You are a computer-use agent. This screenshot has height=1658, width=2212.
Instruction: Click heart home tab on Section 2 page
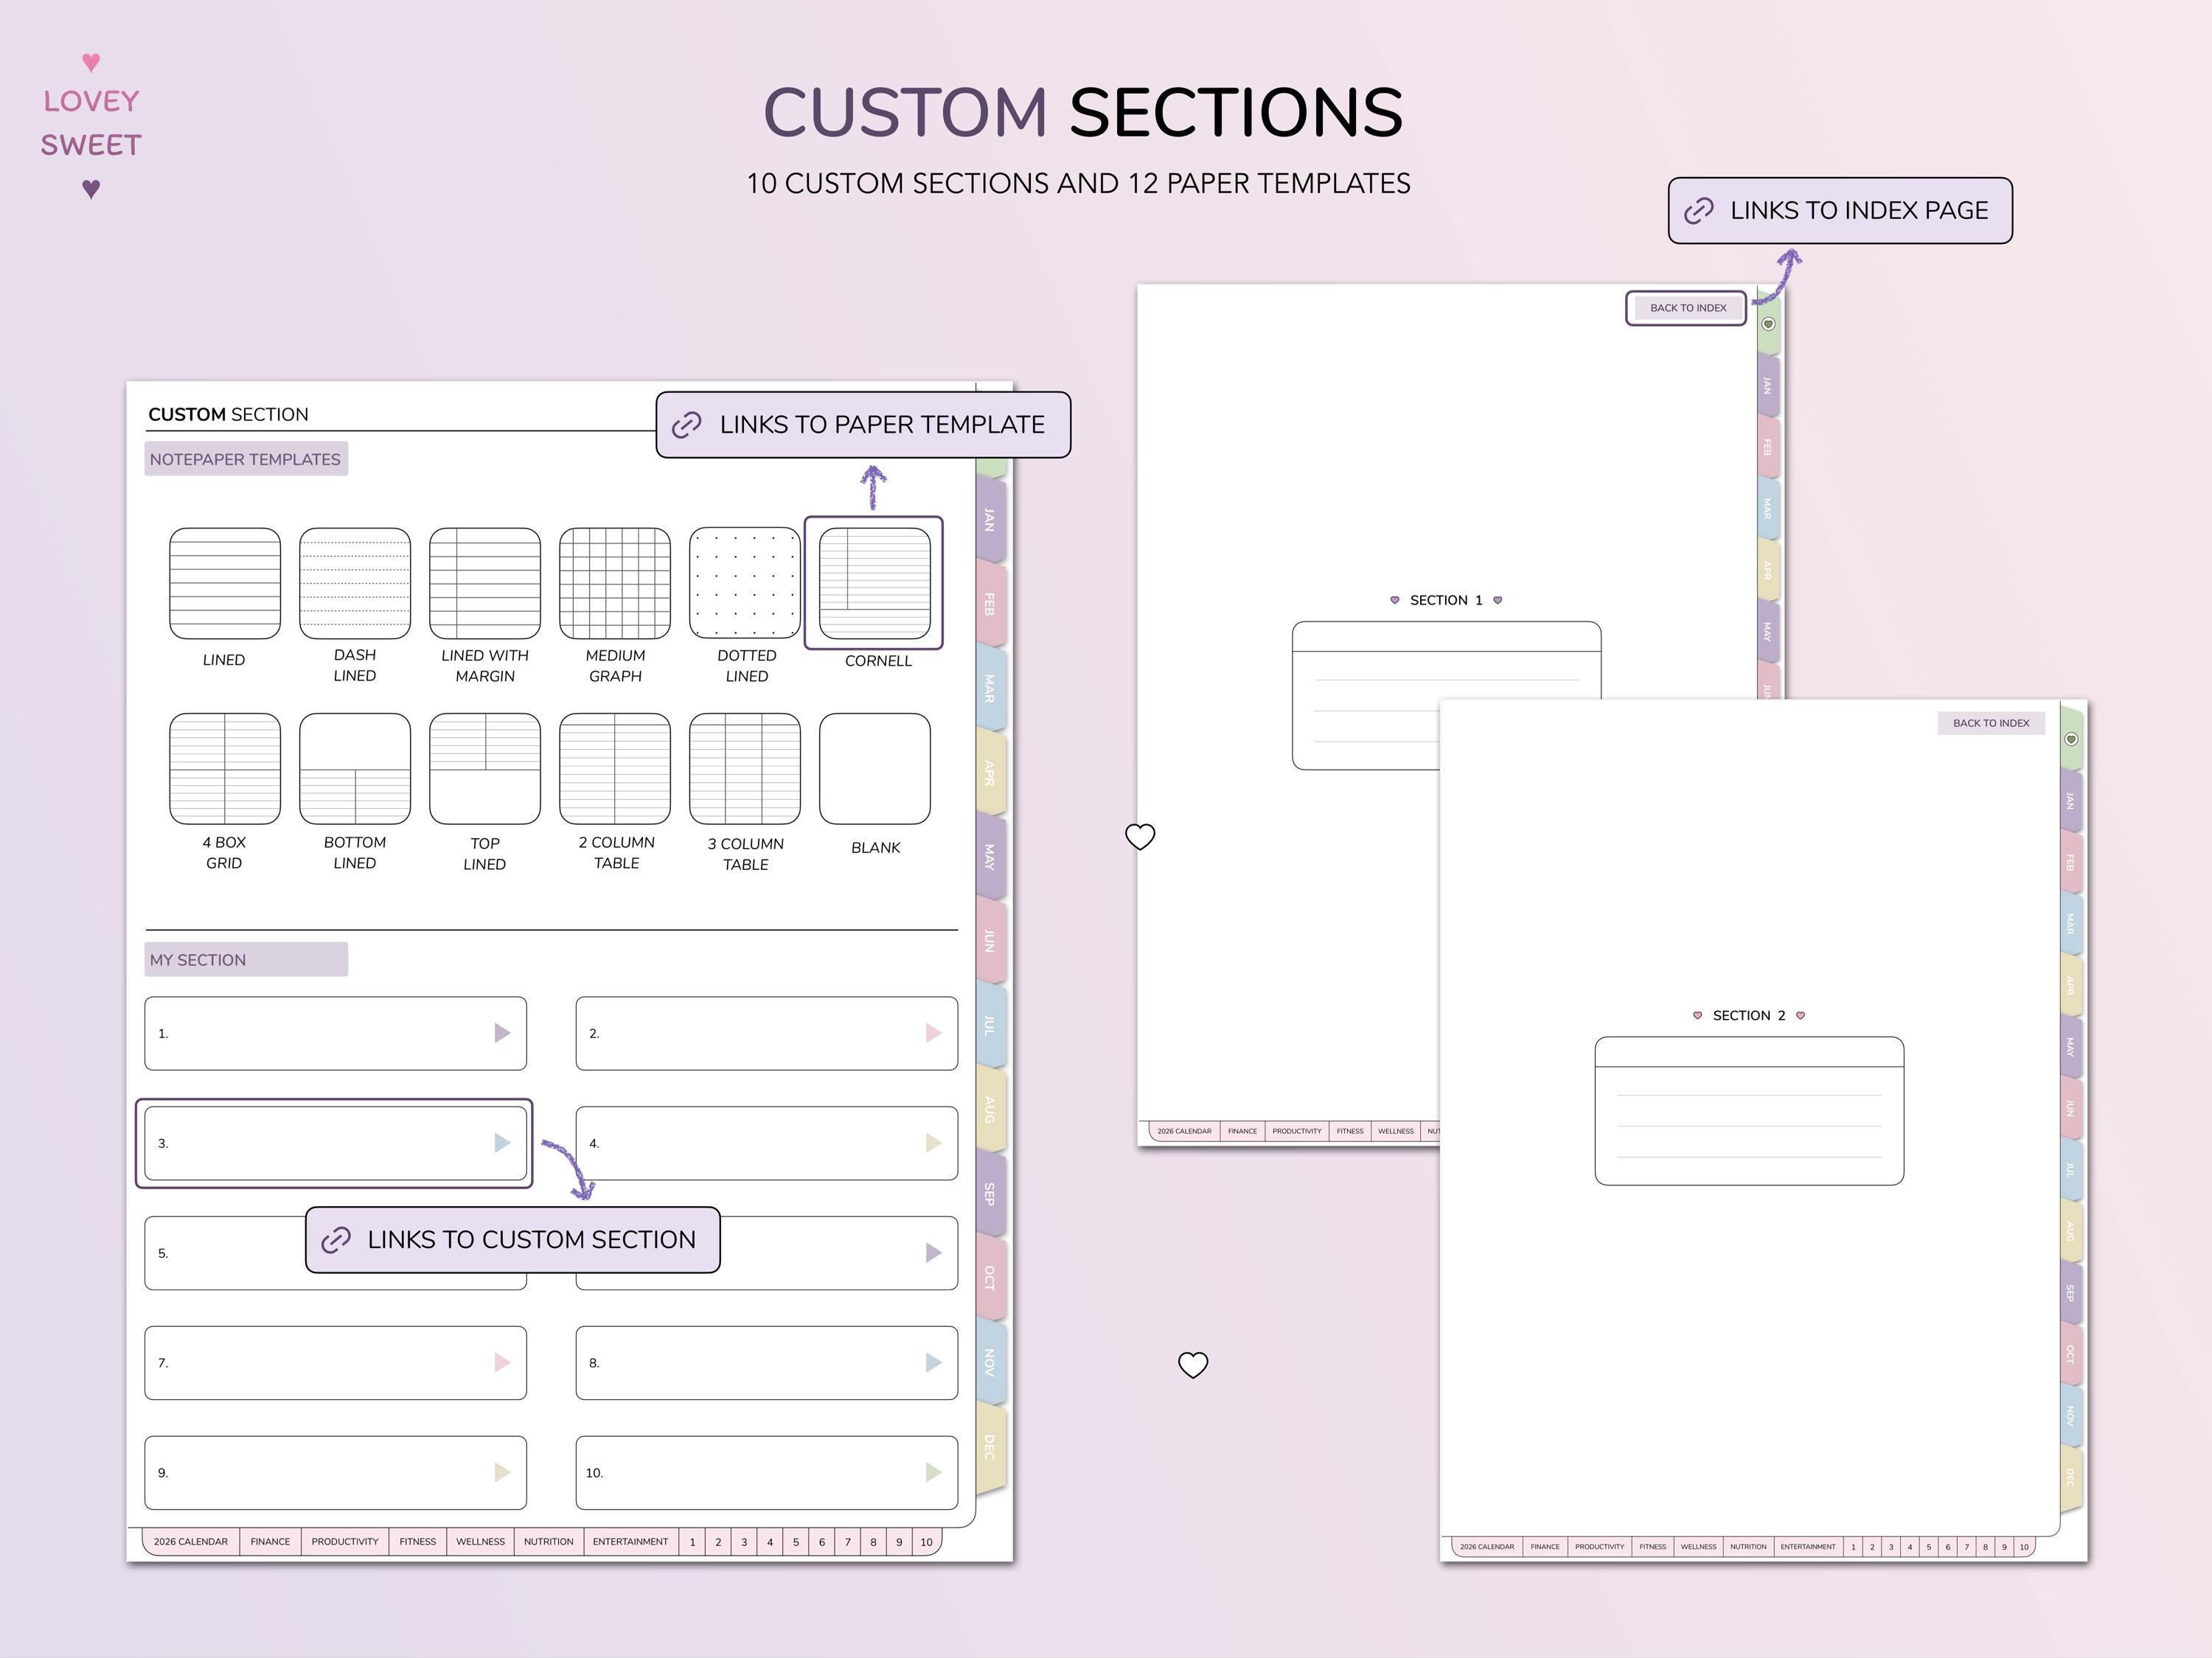pyautogui.click(x=2071, y=739)
